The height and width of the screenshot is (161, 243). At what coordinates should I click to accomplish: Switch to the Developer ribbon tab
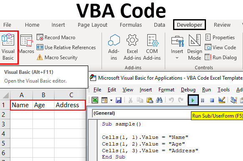[x=189, y=25]
